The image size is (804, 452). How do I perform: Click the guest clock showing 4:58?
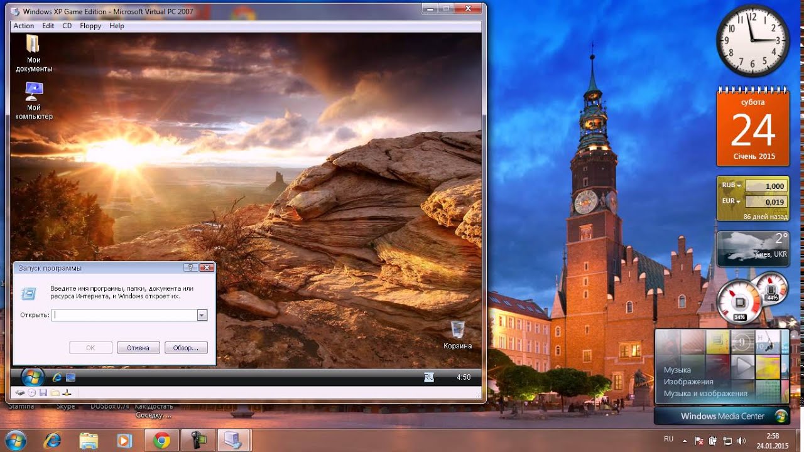click(464, 377)
